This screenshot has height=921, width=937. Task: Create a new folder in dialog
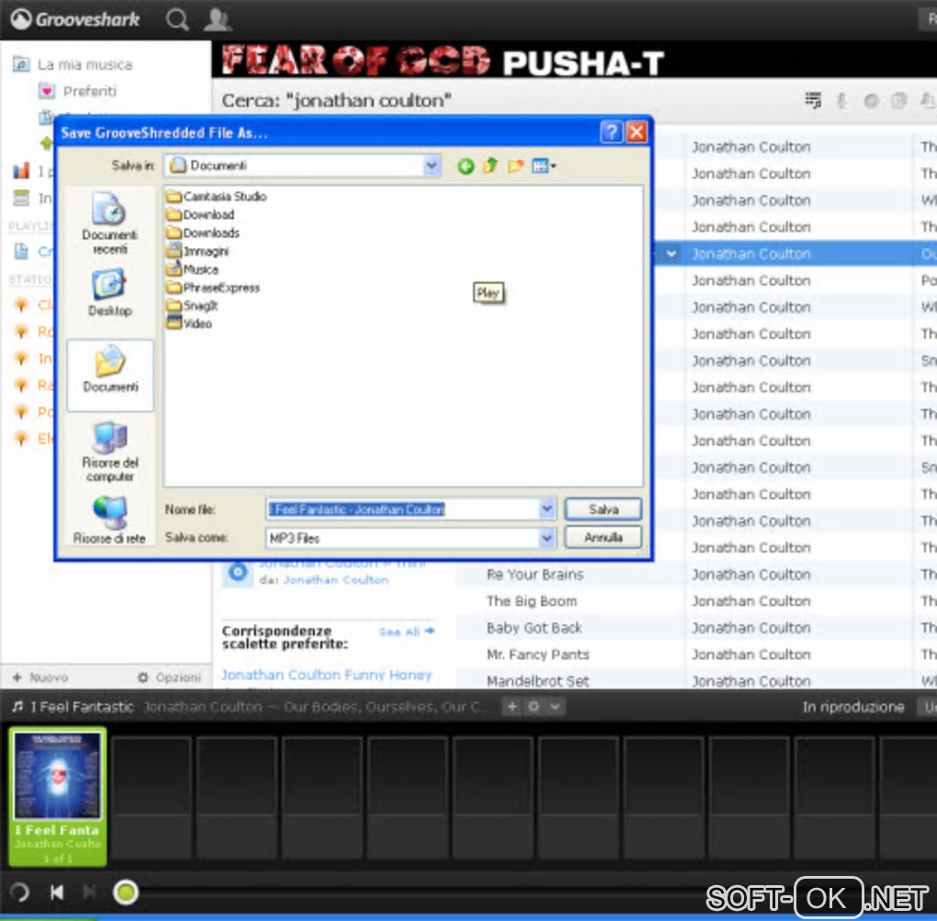click(x=515, y=165)
